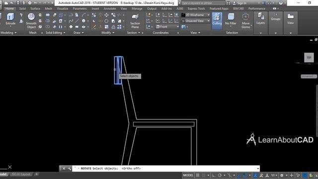
Task: Click the TOP face of ViewCube
Action: click(x=309, y=58)
